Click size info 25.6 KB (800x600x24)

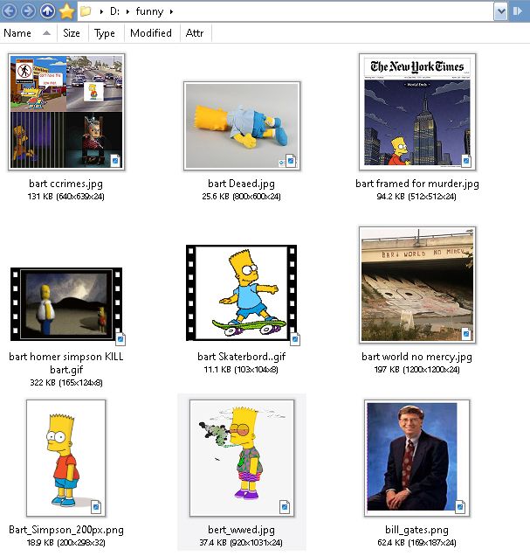[242, 197]
